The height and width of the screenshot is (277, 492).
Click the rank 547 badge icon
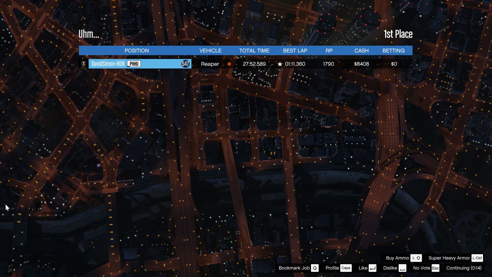(x=185, y=64)
